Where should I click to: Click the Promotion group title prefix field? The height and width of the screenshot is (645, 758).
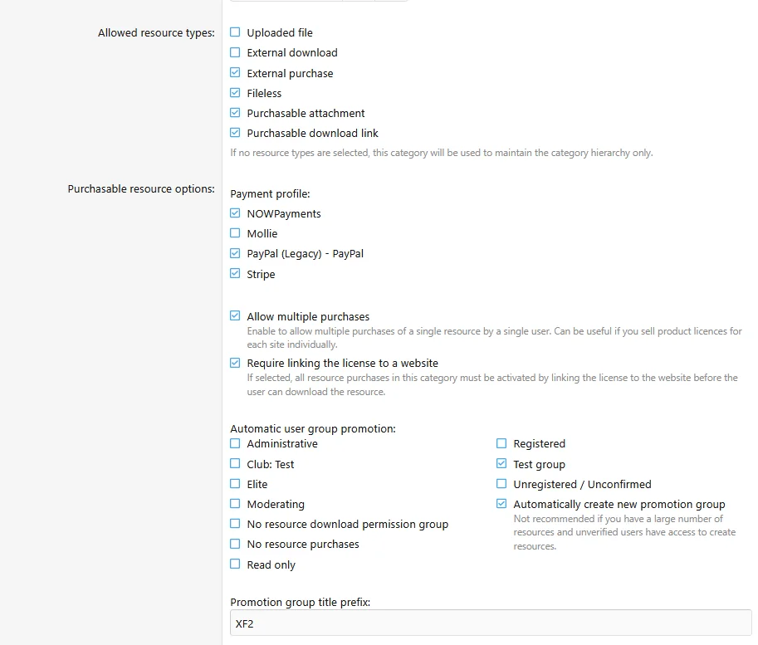pyautogui.click(x=490, y=623)
